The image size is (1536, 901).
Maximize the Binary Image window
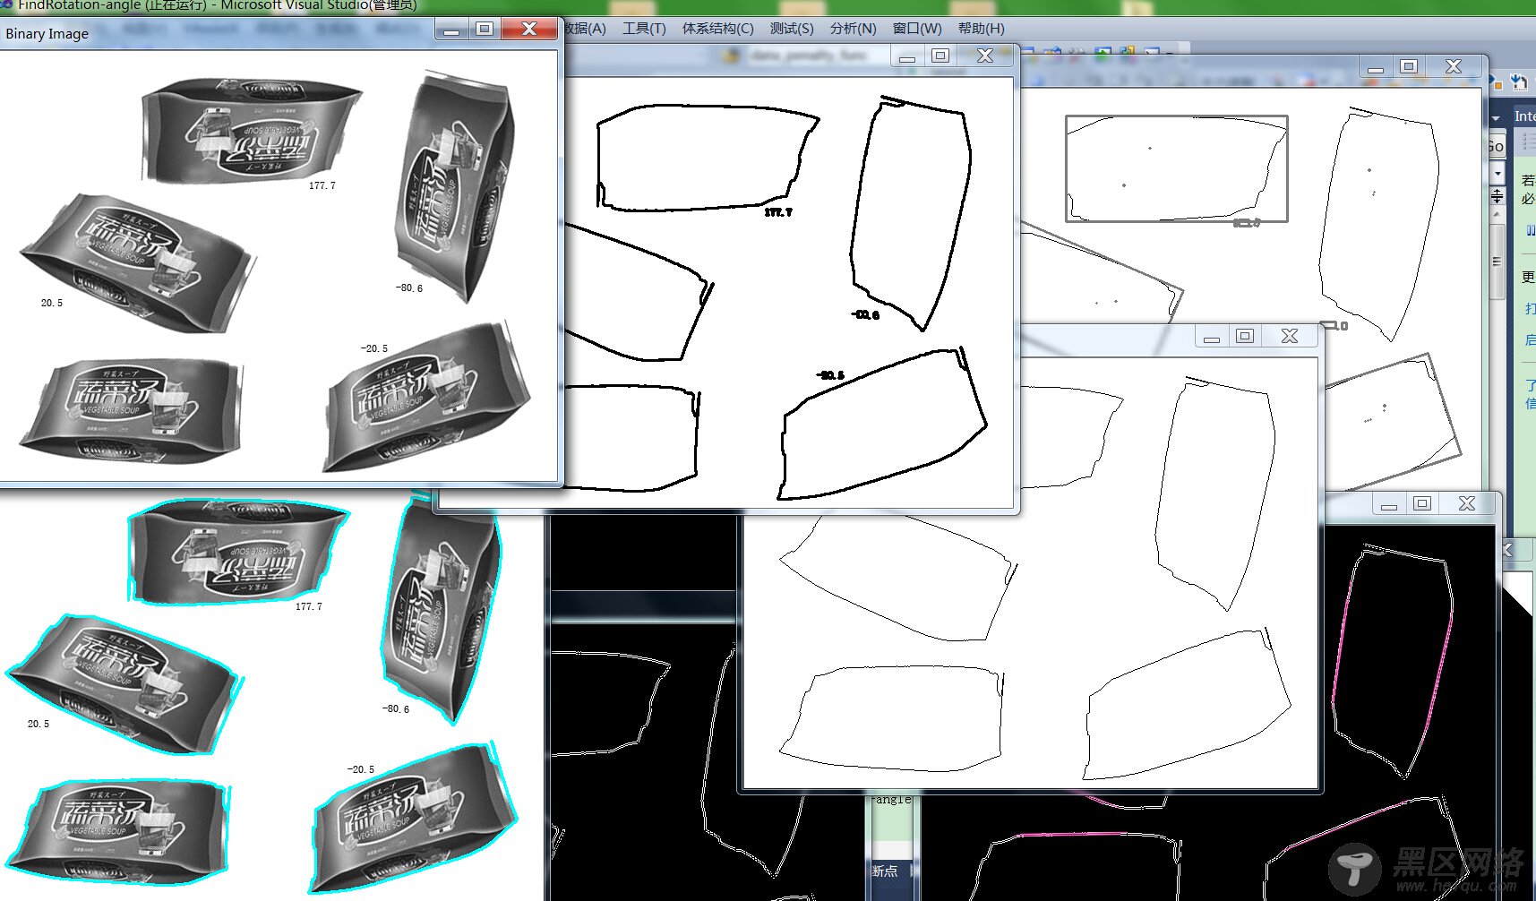[x=485, y=29]
